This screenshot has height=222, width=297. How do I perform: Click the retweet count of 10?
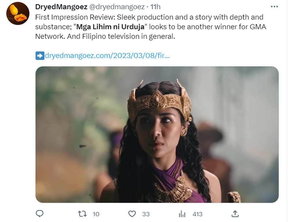pos(96,214)
